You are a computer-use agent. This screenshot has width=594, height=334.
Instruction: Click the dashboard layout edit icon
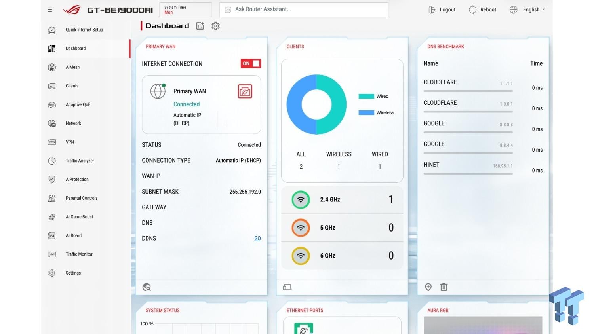pyautogui.click(x=200, y=26)
